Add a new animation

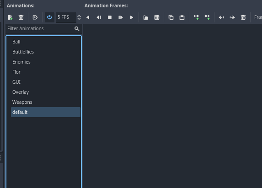(10, 17)
